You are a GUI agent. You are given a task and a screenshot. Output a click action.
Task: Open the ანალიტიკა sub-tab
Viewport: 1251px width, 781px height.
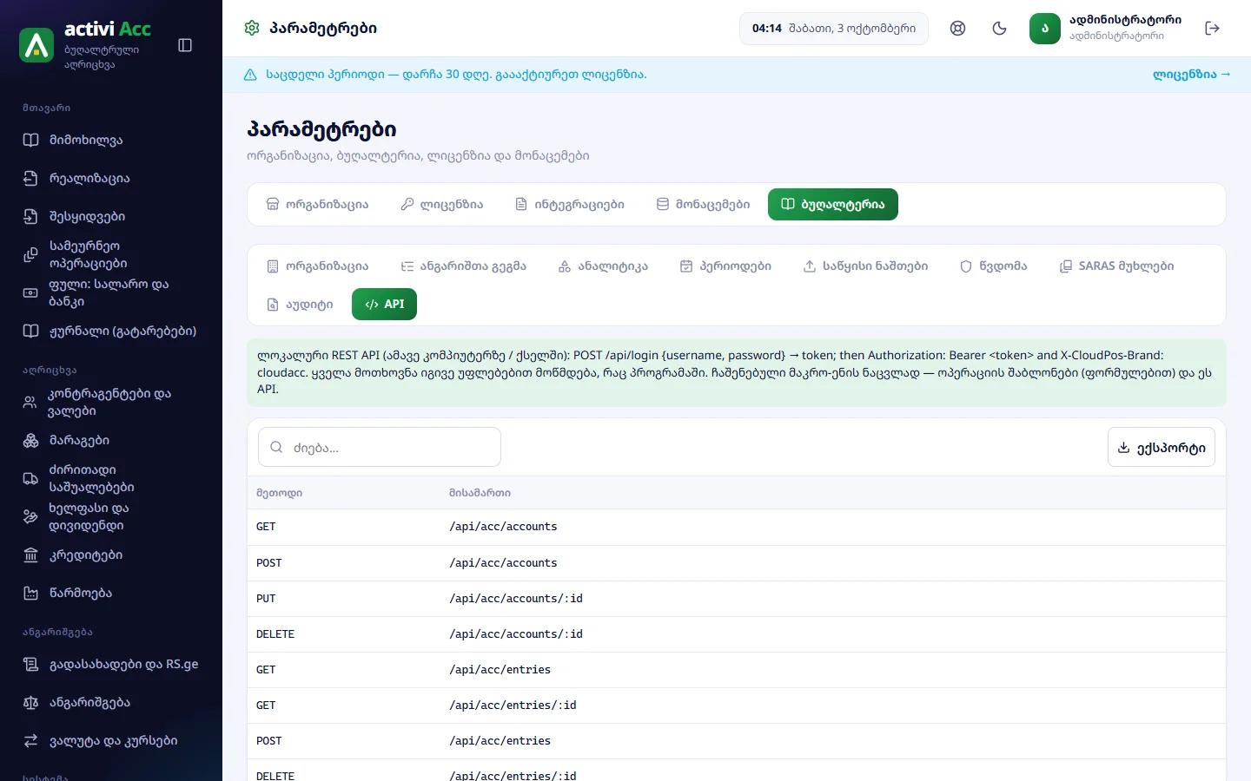pyautogui.click(x=603, y=266)
